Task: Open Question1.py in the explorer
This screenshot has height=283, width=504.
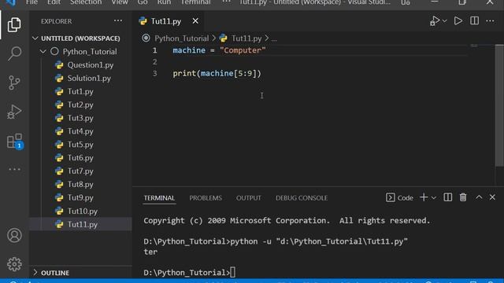Action: 91,64
